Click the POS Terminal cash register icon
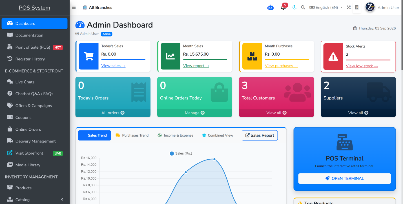 pyautogui.click(x=345, y=142)
